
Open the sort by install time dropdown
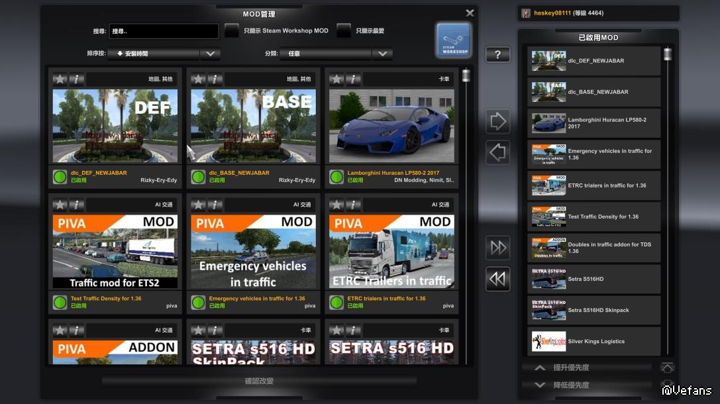(x=209, y=54)
